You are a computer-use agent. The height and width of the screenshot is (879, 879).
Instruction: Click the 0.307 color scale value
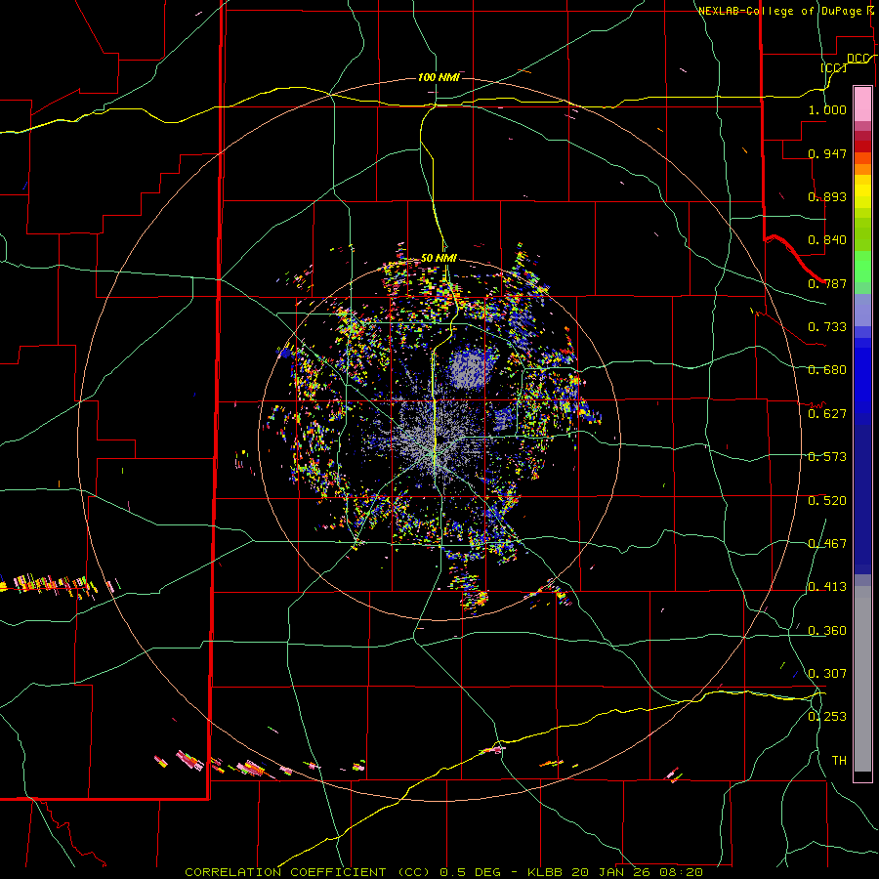click(x=827, y=674)
